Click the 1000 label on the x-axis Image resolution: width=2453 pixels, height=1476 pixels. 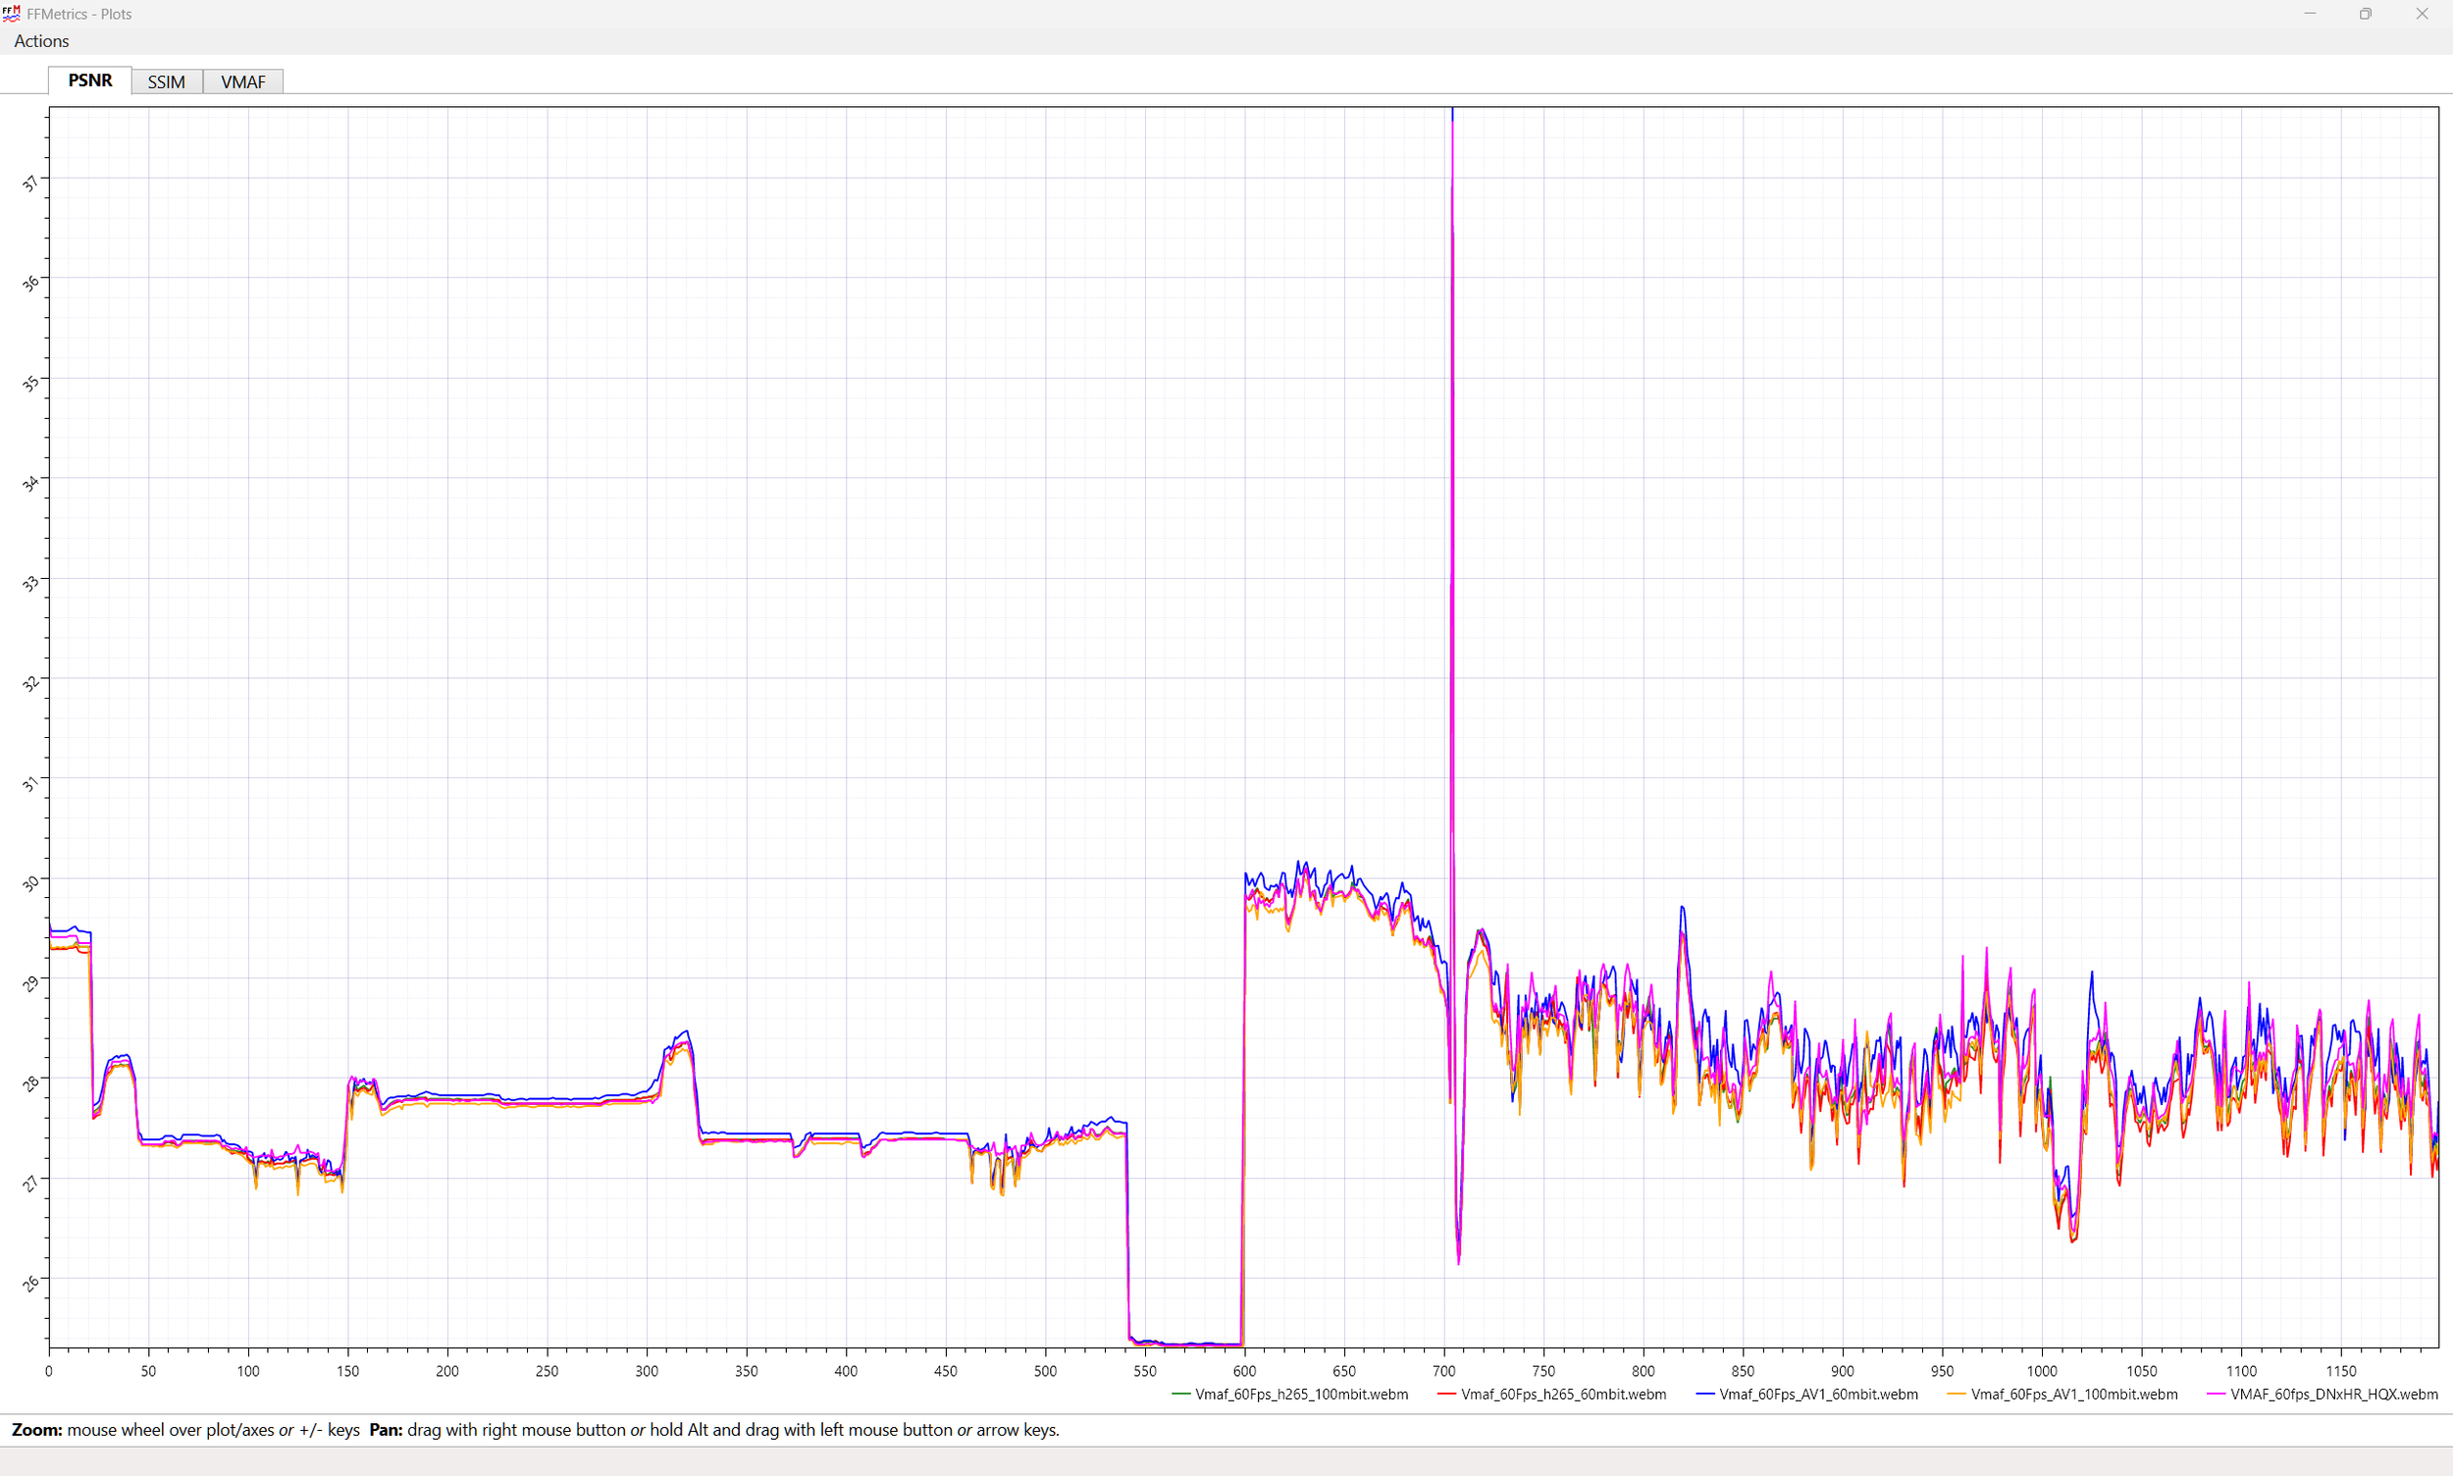coord(2041,1371)
